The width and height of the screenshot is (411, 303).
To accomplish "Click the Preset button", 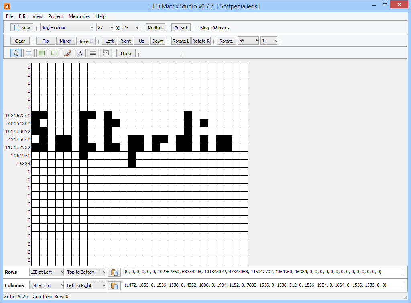I will pyautogui.click(x=181, y=28).
